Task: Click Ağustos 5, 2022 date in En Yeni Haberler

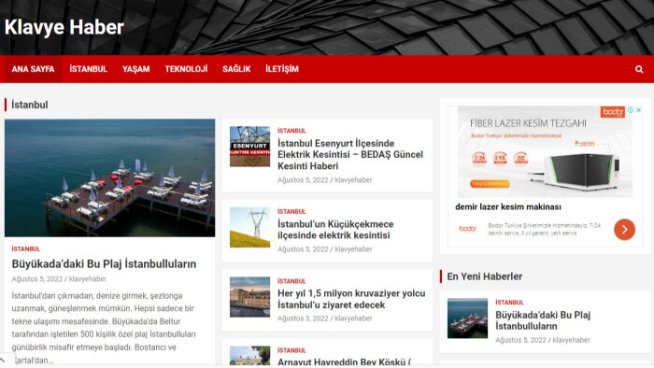Action: pos(520,340)
